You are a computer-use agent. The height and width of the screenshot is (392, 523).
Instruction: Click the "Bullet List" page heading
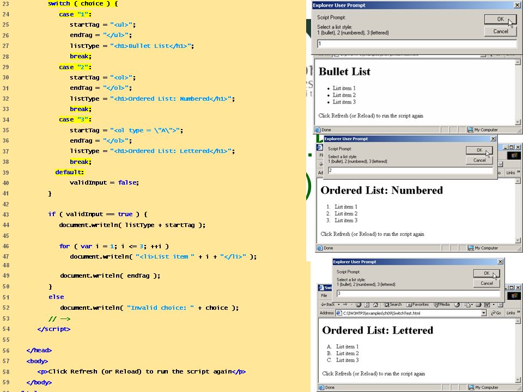[344, 72]
